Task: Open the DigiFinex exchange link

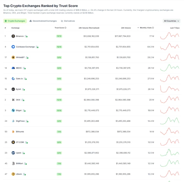Action: pos(20,121)
